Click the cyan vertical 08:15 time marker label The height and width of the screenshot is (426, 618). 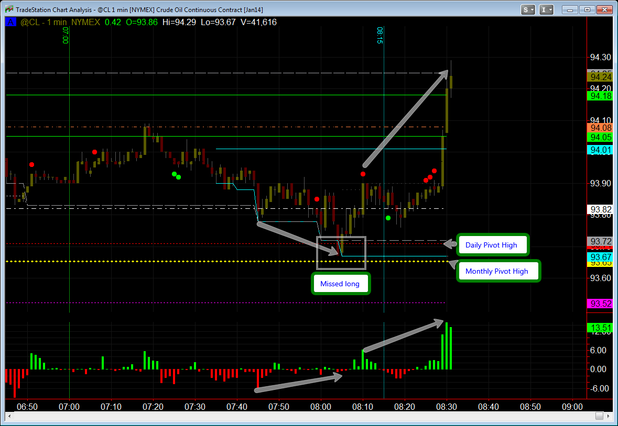380,36
